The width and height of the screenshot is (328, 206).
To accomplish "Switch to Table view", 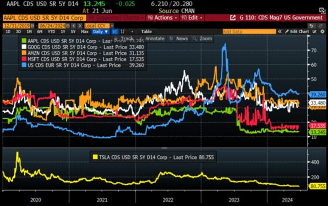I will (x=146, y=32).
